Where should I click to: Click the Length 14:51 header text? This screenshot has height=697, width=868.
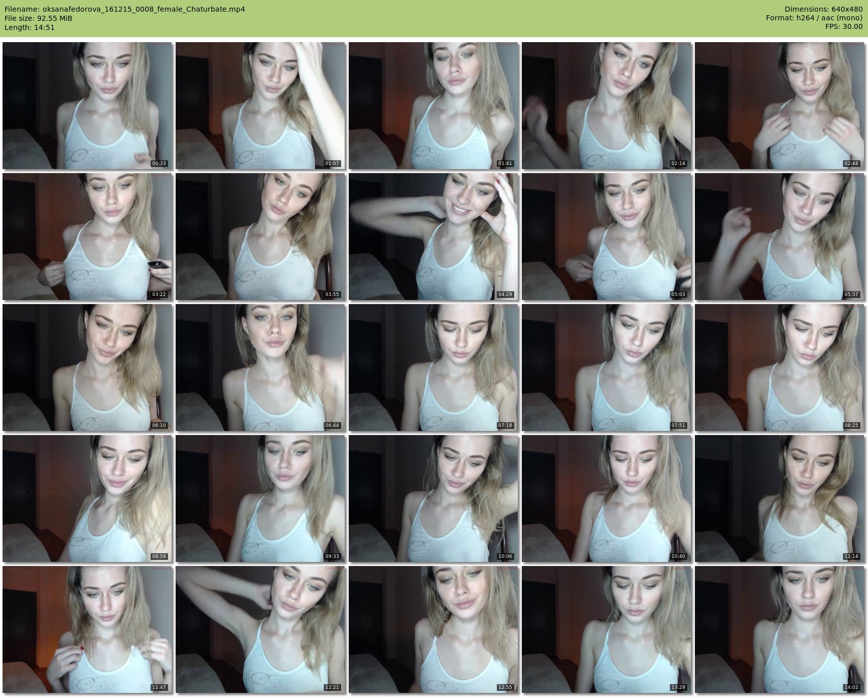tap(29, 27)
